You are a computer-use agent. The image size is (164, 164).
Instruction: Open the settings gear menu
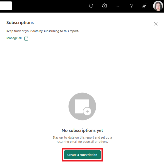click(x=105, y=6)
